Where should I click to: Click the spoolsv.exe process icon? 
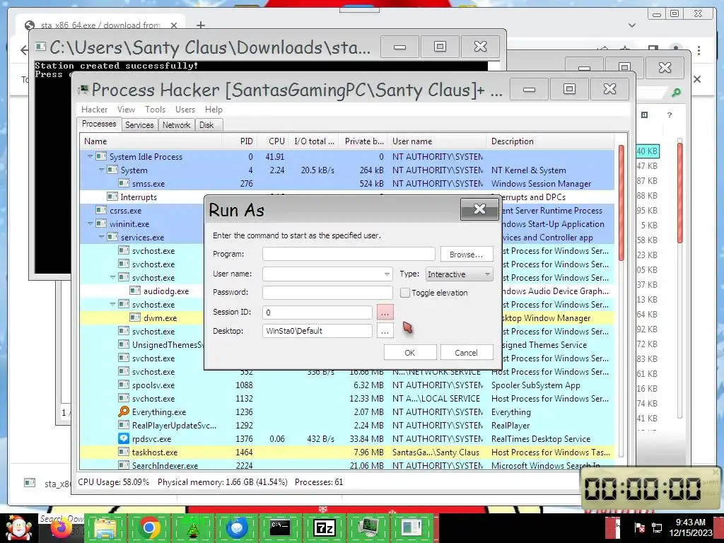[x=124, y=385]
